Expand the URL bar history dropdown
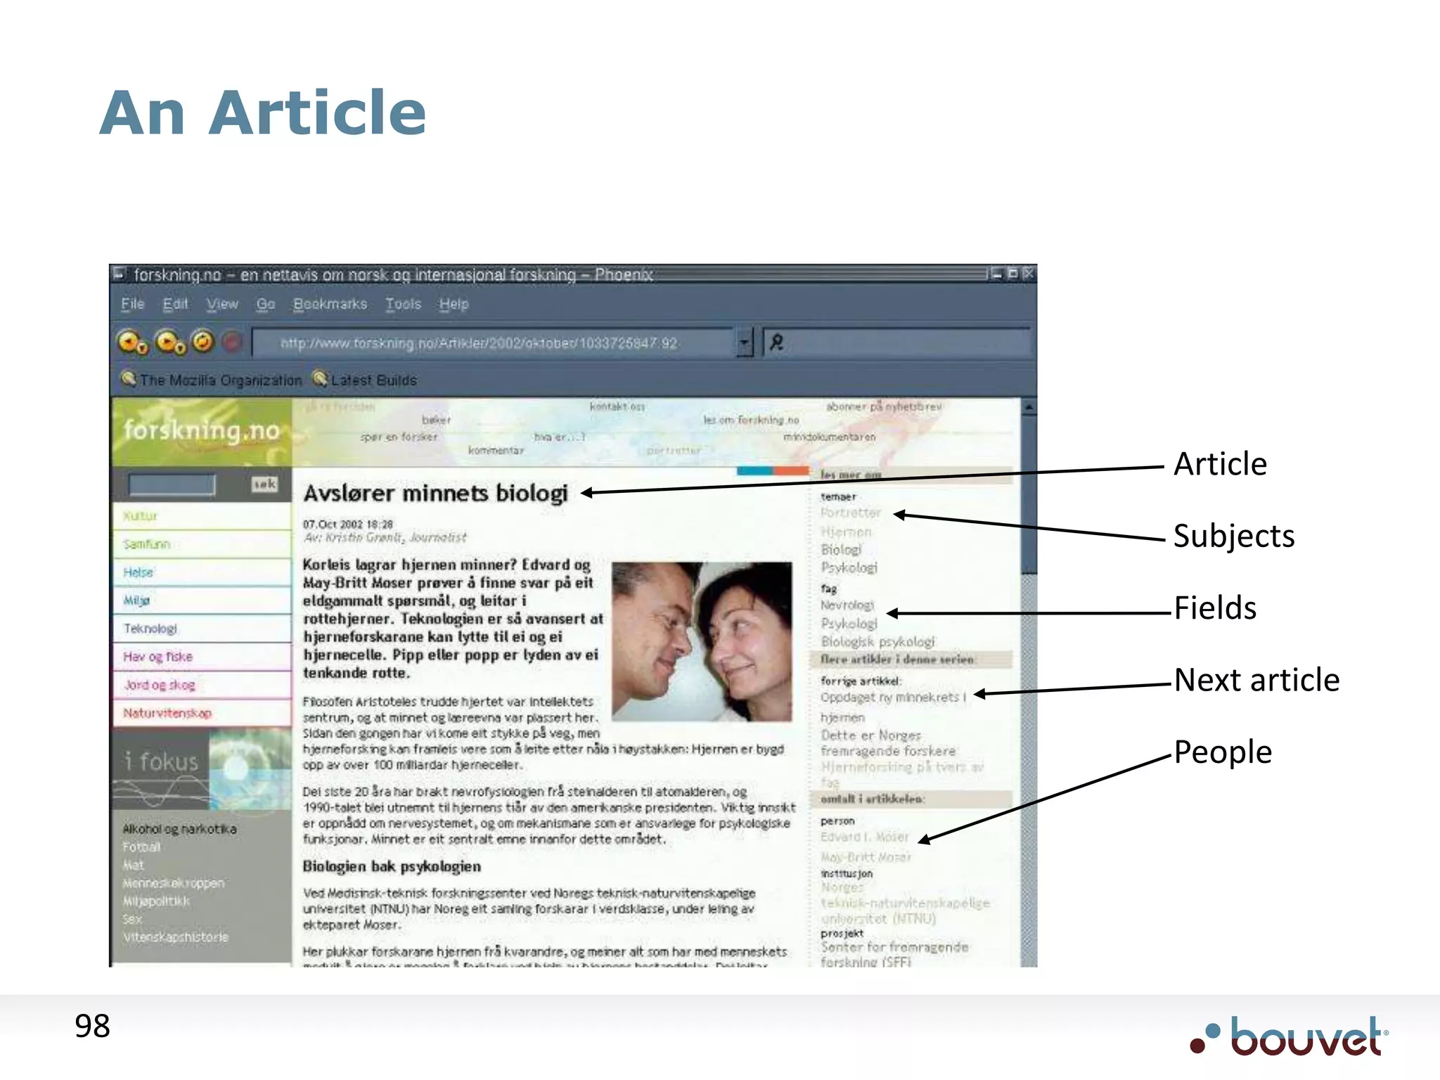Viewport: 1440px width, 1080px height. (x=744, y=343)
